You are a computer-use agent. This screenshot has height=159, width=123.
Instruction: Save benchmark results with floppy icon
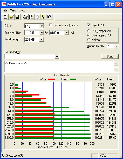point(17,17)
